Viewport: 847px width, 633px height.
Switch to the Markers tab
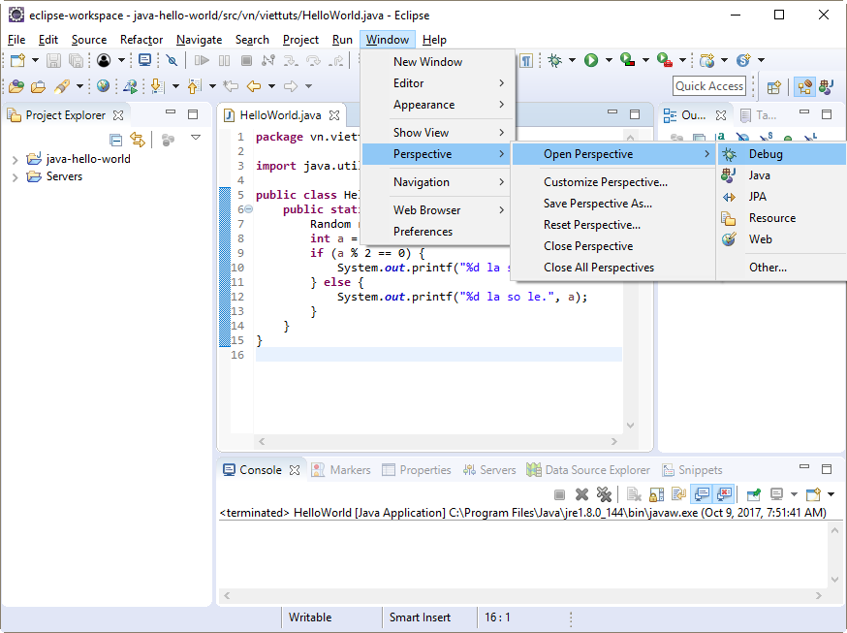341,470
